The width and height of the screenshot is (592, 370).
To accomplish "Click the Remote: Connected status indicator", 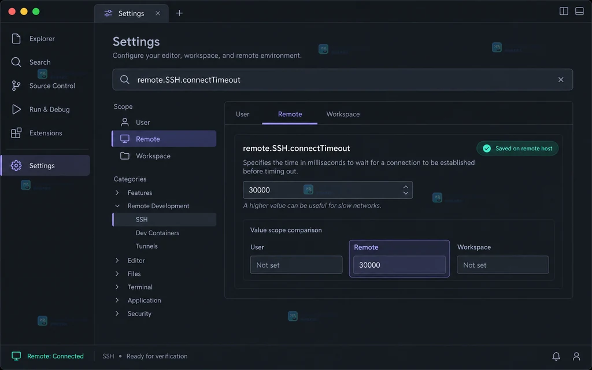I will 47,356.
